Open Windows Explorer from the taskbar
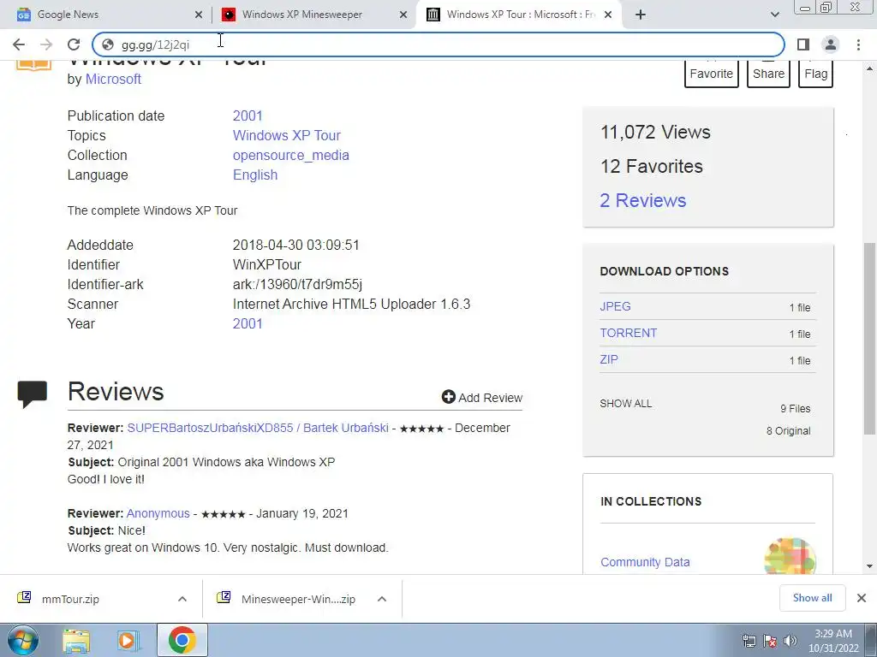877x657 pixels. 76,641
